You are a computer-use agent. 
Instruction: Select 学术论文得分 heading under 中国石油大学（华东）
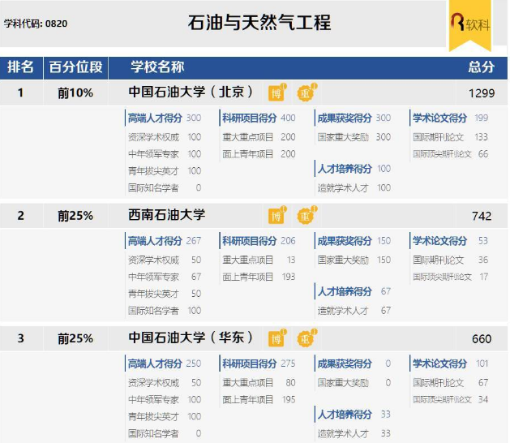[439, 364]
